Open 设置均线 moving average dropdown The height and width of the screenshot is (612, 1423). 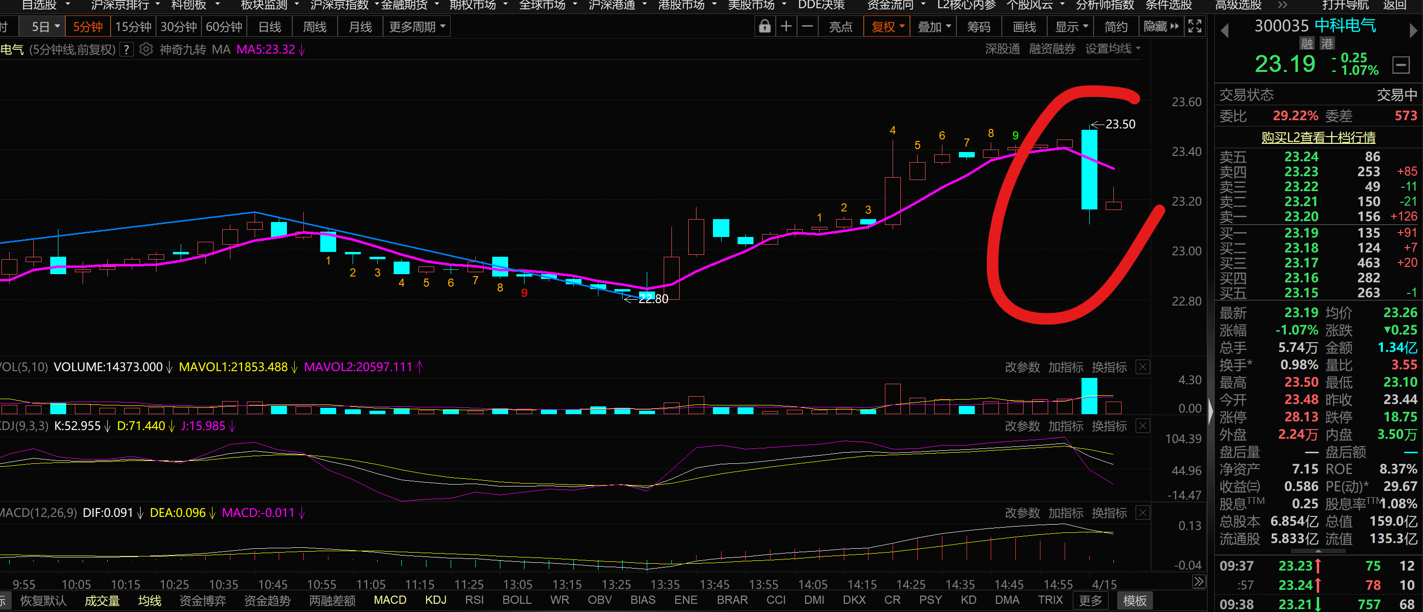click(x=1112, y=49)
